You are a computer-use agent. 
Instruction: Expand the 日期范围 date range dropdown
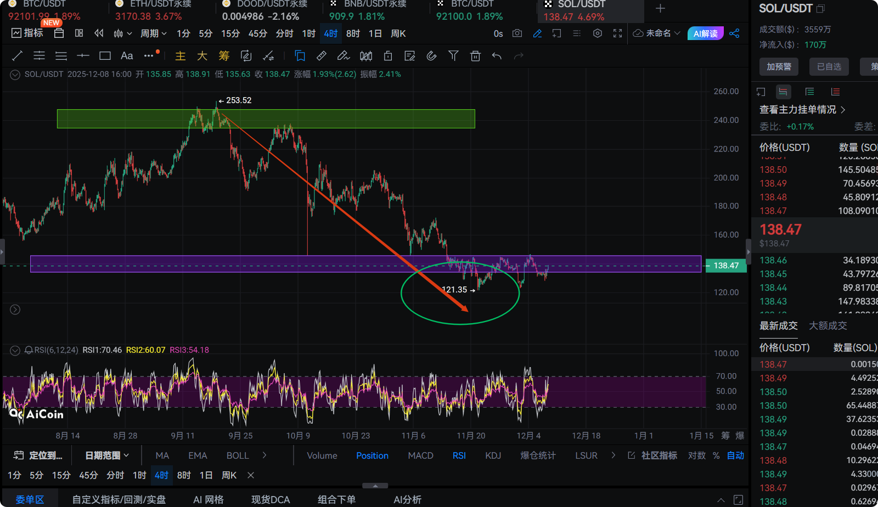107,455
